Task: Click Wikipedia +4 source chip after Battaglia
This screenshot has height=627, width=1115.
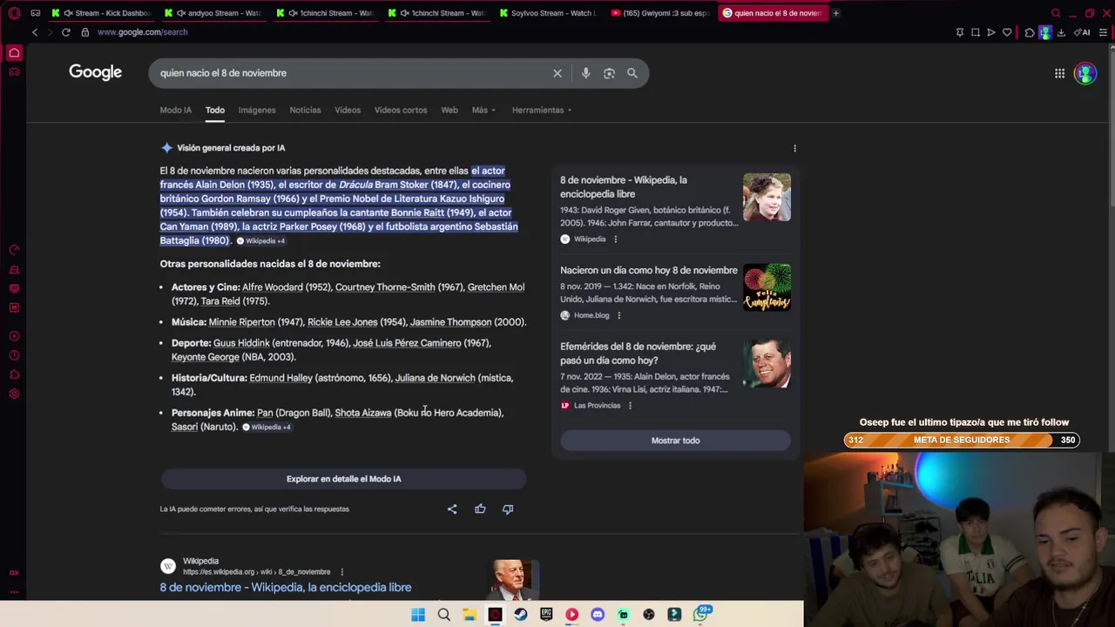Action: pyautogui.click(x=260, y=241)
